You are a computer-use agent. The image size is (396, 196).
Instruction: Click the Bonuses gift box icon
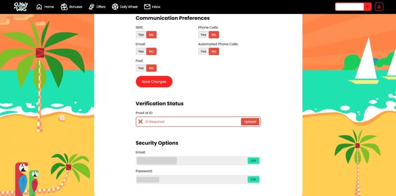click(64, 7)
